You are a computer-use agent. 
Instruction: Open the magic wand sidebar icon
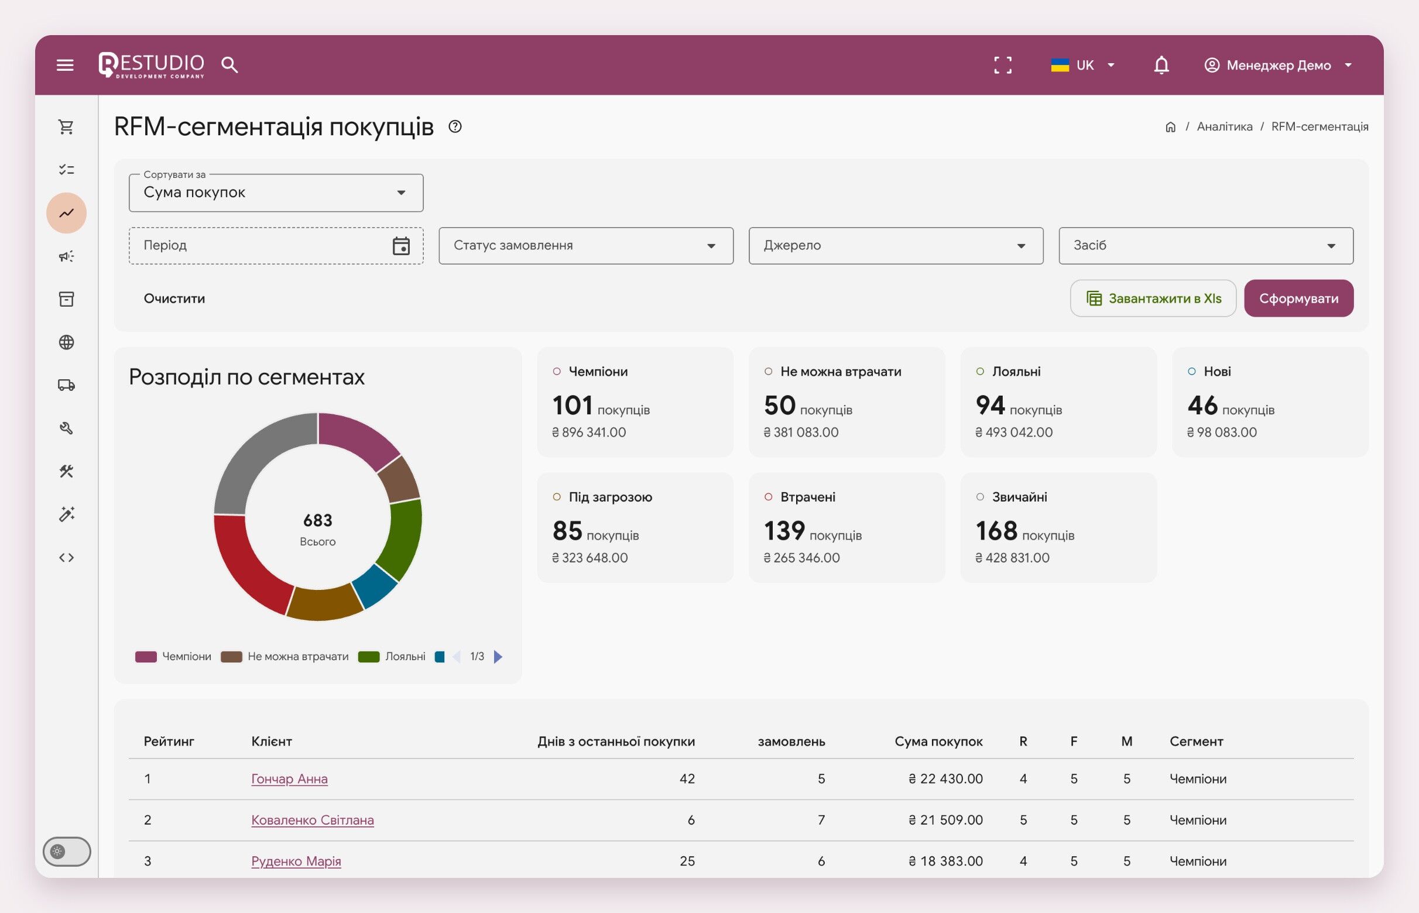(66, 514)
